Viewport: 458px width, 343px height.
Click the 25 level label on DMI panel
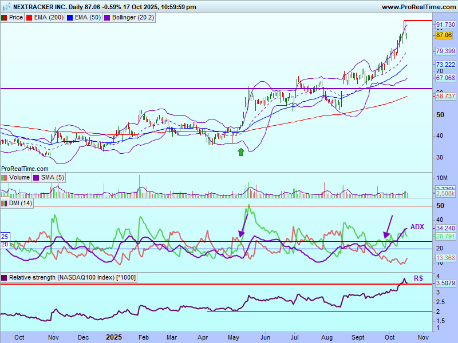click(4, 236)
